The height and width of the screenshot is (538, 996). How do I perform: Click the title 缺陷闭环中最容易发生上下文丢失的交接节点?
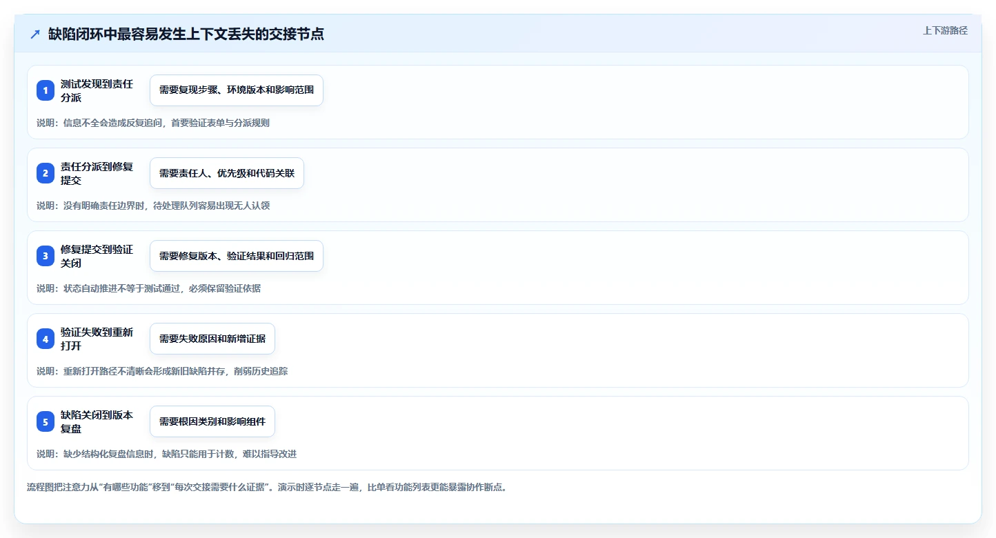click(186, 34)
